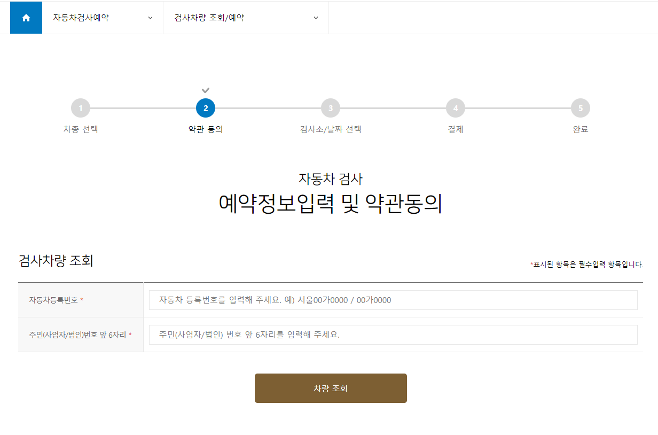Click the active step 2 circle for 약관 동의
The image size is (658, 435).
tap(206, 107)
